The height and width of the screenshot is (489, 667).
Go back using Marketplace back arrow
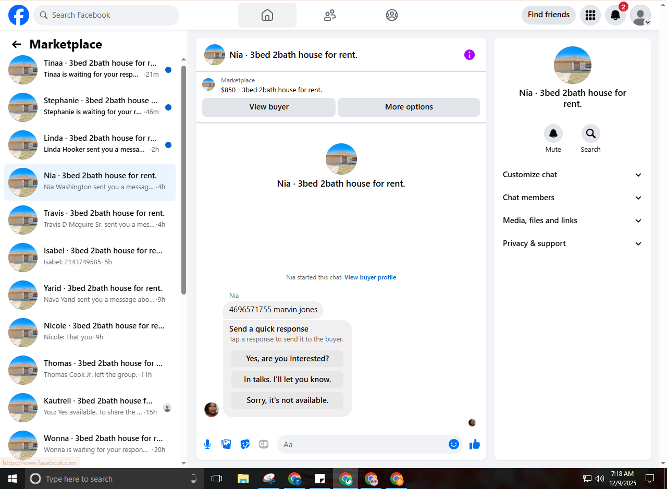click(x=17, y=44)
